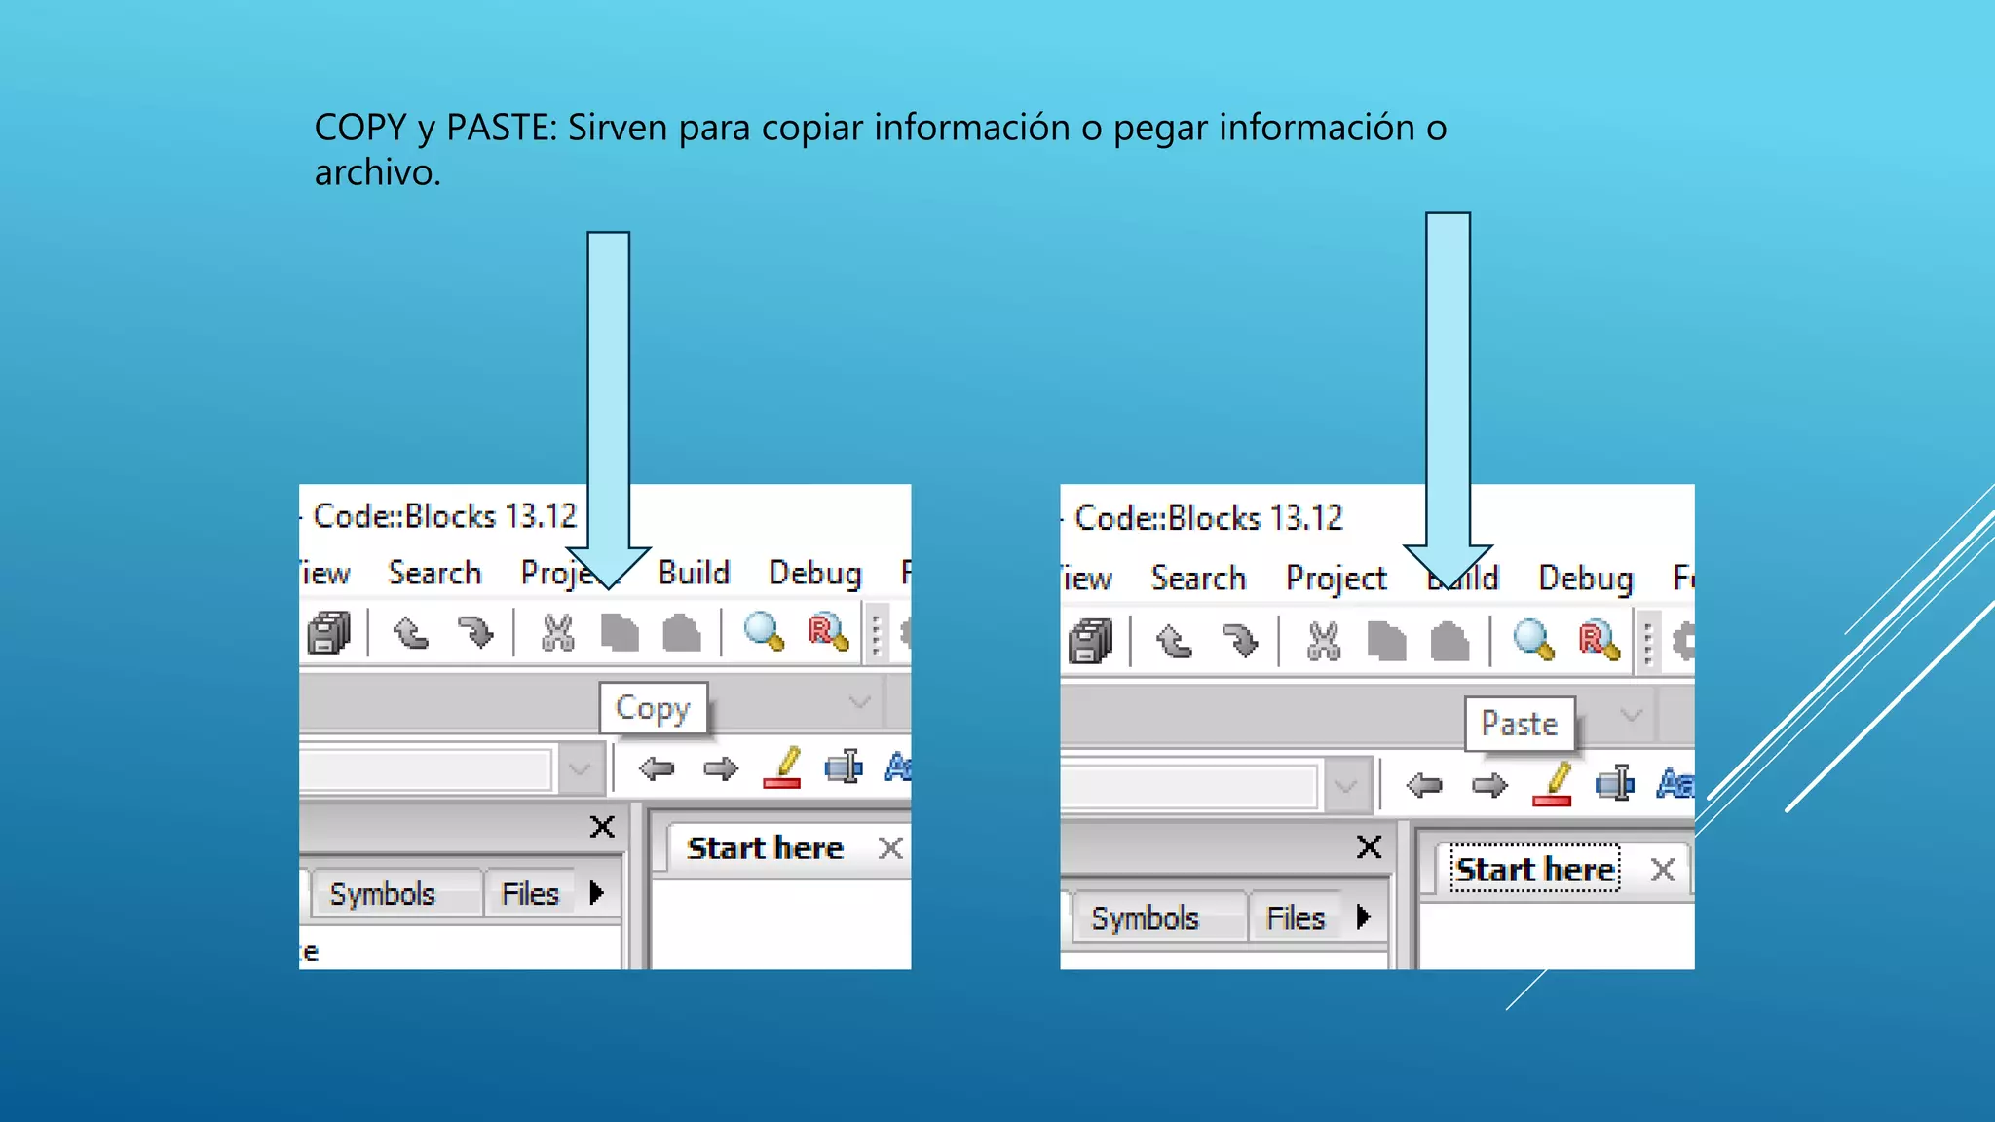This screenshot has width=1995, height=1122.
Task: Select Start here tab in left screenshot
Action: tap(765, 848)
